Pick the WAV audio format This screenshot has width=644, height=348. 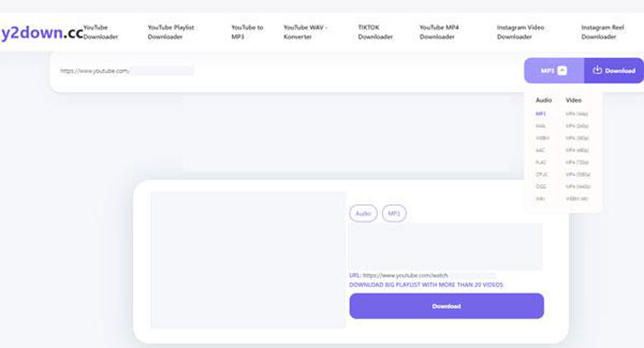(x=541, y=198)
